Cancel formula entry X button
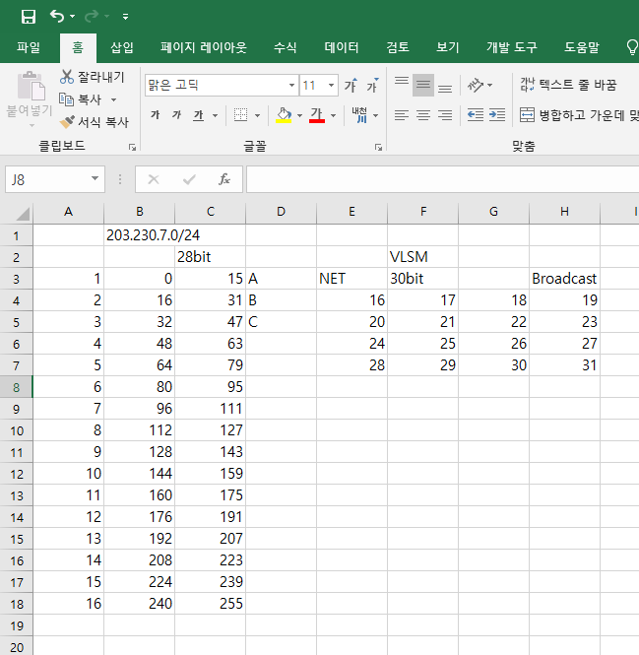Viewport: 639px width, 655px height. point(154,179)
